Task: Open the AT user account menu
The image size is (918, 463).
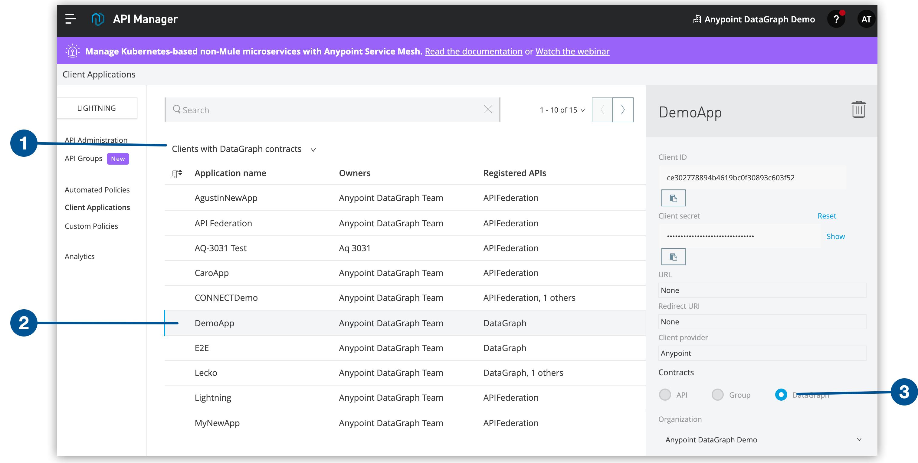Action: pos(866,19)
